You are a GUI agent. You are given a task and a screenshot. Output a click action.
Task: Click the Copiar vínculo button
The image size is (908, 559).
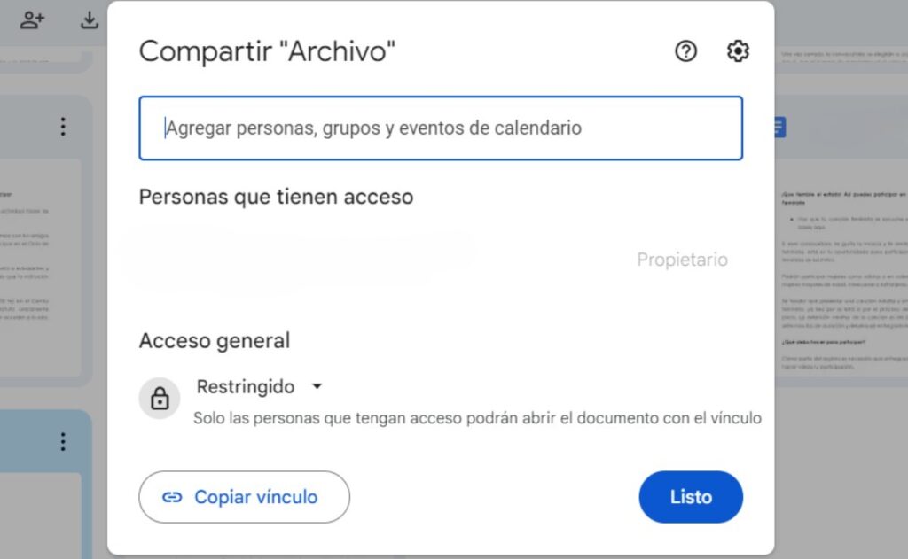[245, 497]
